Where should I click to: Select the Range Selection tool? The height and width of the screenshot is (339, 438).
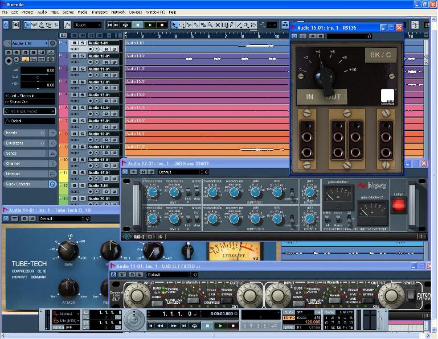pyautogui.click(x=182, y=25)
